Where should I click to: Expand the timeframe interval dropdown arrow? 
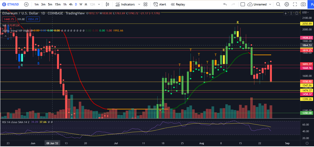(x=99, y=4)
